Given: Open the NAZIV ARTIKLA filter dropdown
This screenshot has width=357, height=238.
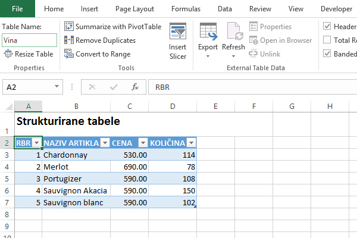Looking at the screenshot, I should [x=105, y=143].
